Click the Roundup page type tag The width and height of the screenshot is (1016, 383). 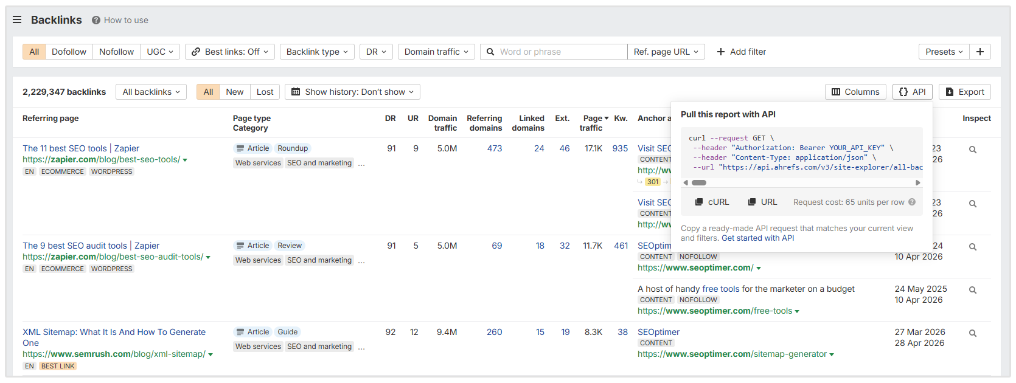[293, 148]
